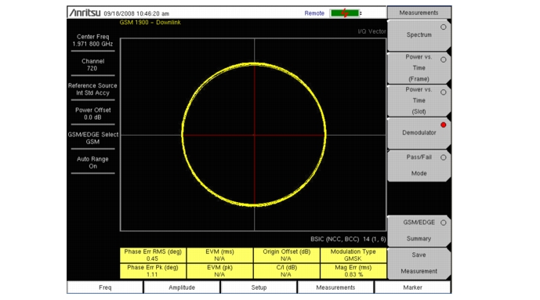Select Power vs. Time (Frame) option
The height and width of the screenshot is (300, 540).
click(419, 68)
